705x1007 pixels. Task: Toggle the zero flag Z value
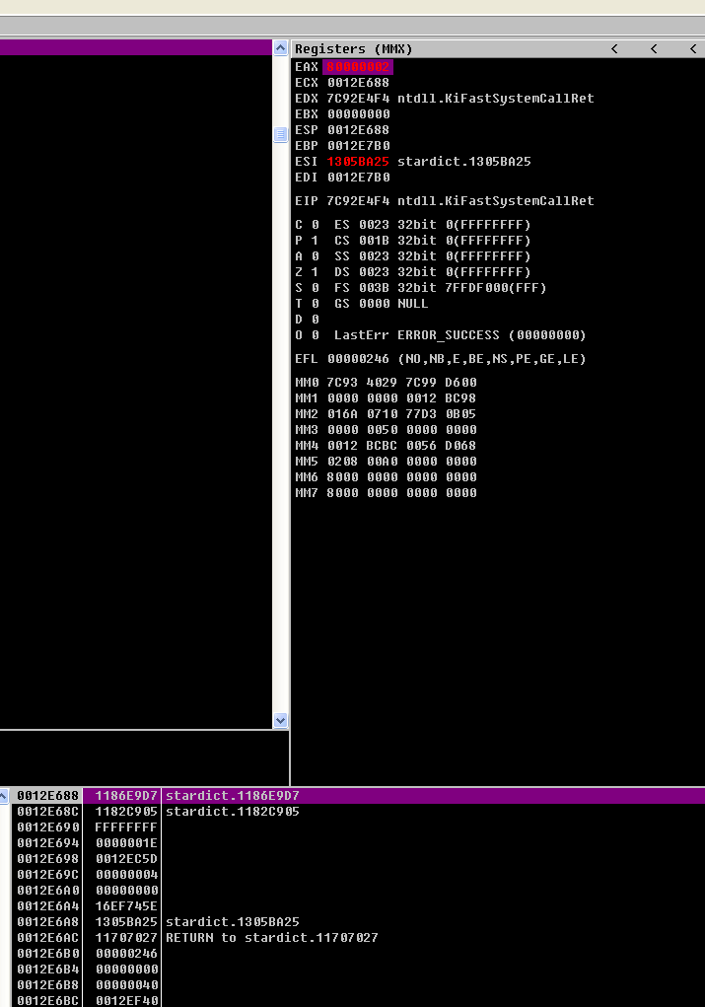pos(316,272)
